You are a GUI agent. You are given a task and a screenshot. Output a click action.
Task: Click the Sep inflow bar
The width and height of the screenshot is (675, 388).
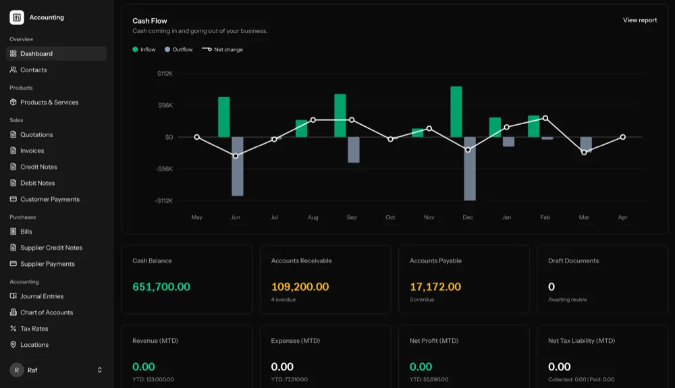340,115
